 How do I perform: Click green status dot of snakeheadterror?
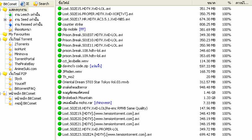tap(60, 87)
